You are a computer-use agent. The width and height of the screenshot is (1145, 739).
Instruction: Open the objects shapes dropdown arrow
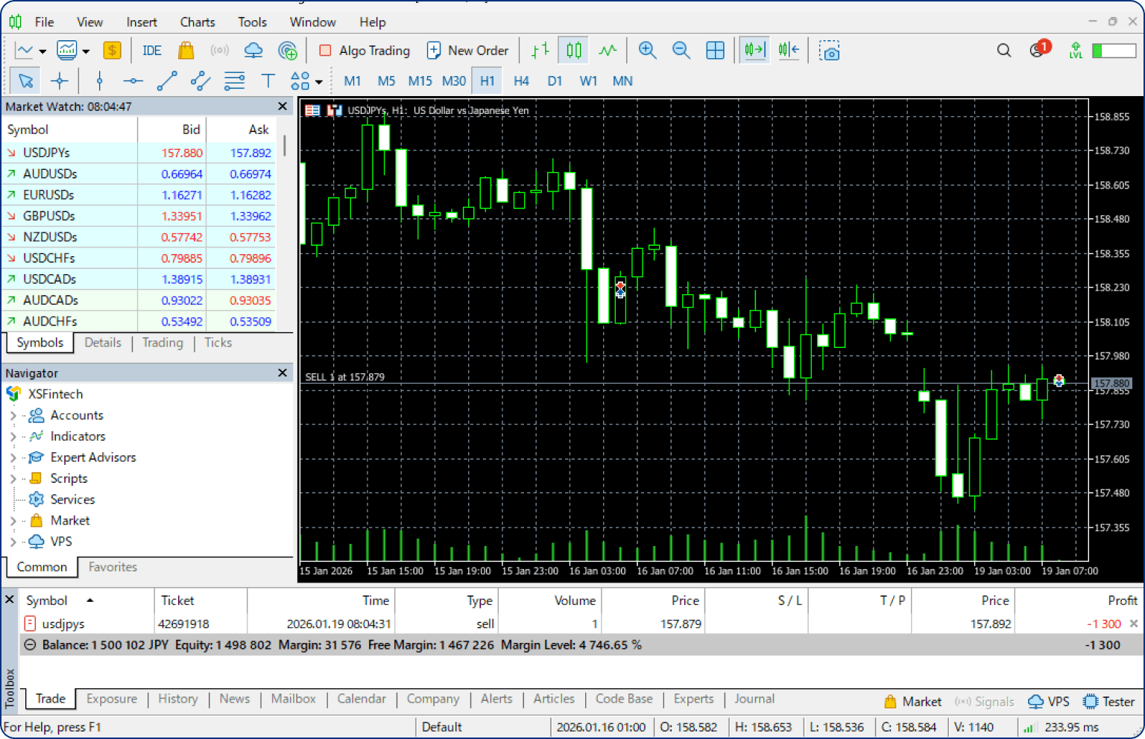[x=319, y=82]
